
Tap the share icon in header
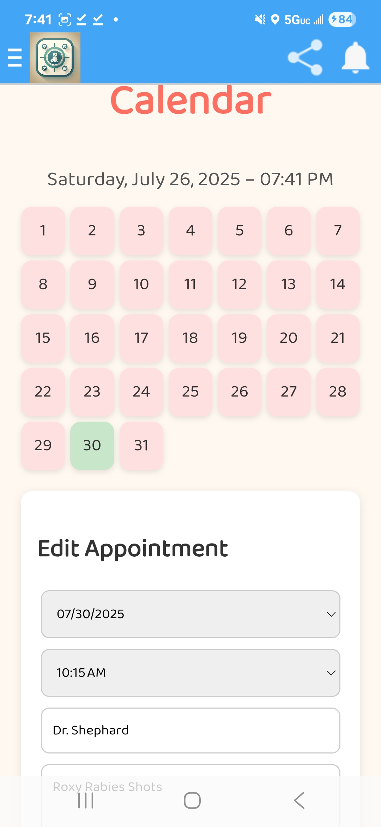(305, 57)
